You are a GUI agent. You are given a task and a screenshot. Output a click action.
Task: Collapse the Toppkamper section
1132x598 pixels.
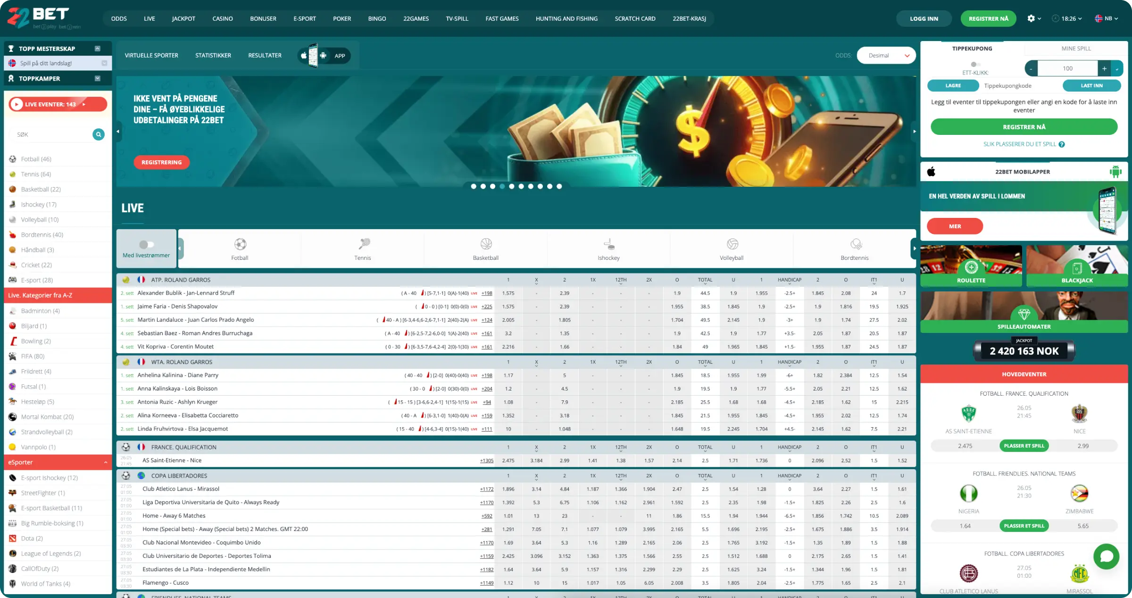(98, 78)
